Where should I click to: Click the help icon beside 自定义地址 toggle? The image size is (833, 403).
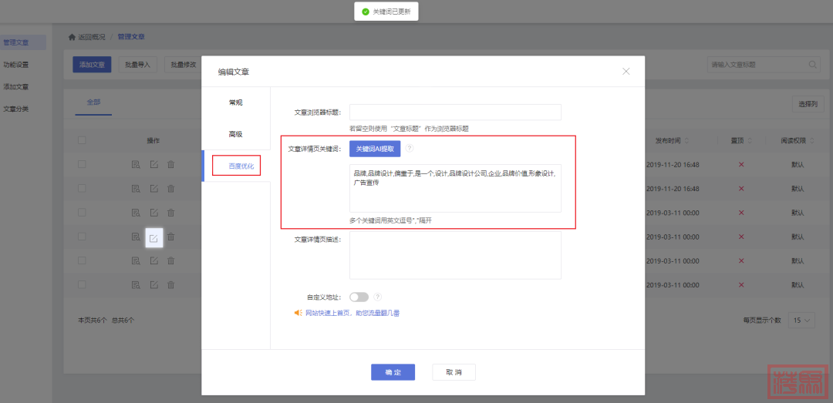pyautogui.click(x=378, y=297)
